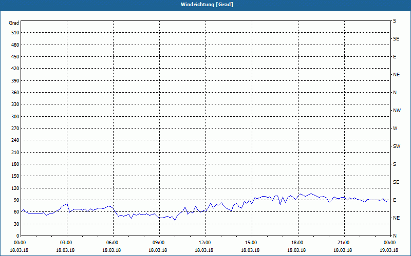The width and height of the screenshot is (411, 256).
Task: Click the 03:00 time label on the x-axis
Action: coord(67,243)
